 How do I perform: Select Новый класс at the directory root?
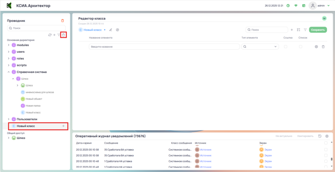coord(25,126)
